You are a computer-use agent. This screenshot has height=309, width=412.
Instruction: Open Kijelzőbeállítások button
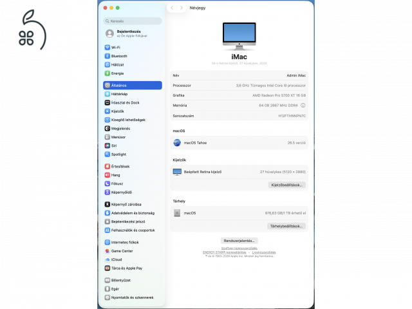click(x=286, y=185)
